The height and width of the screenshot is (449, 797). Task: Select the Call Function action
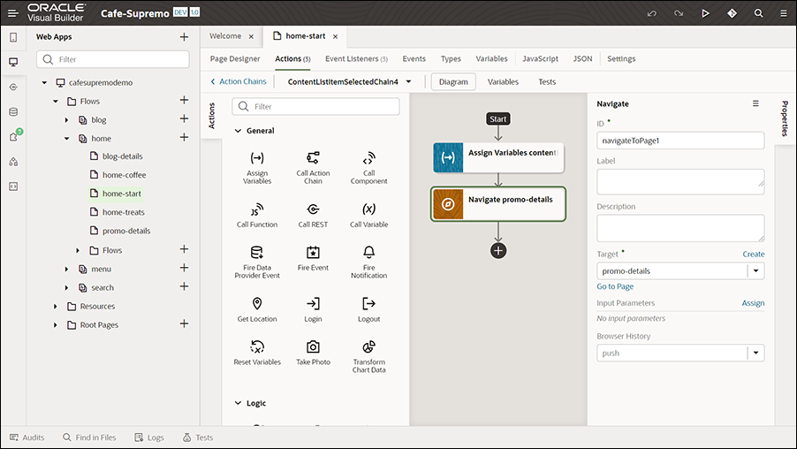pyautogui.click(x=257, y=216)
